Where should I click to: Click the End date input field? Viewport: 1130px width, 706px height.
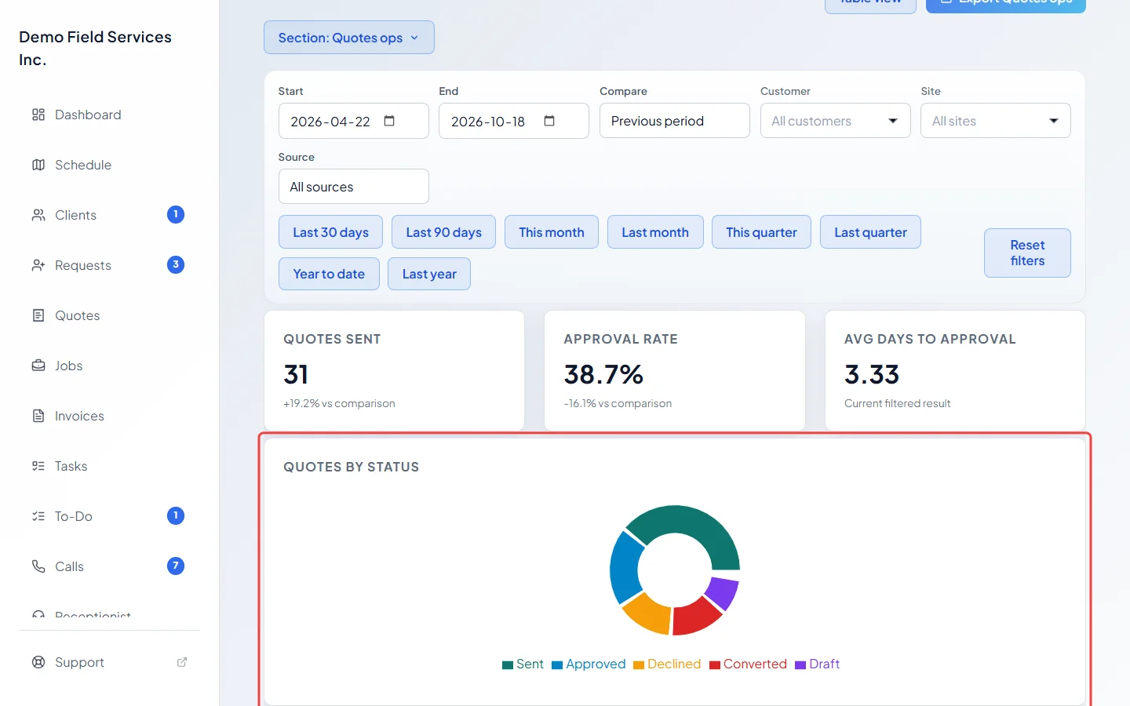click(513, 121)
